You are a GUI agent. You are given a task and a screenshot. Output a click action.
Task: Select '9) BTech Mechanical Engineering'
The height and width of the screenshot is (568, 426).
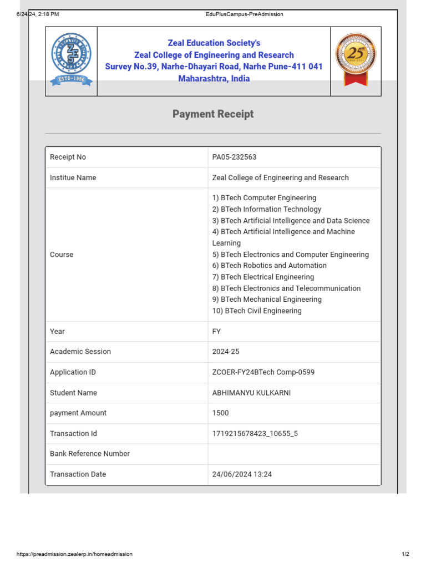click(x=267, y=300)
